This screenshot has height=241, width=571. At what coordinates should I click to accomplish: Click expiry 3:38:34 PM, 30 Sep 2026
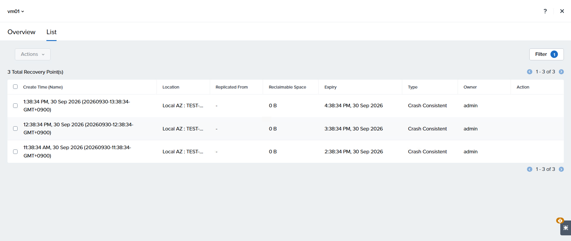coord(353,129)
